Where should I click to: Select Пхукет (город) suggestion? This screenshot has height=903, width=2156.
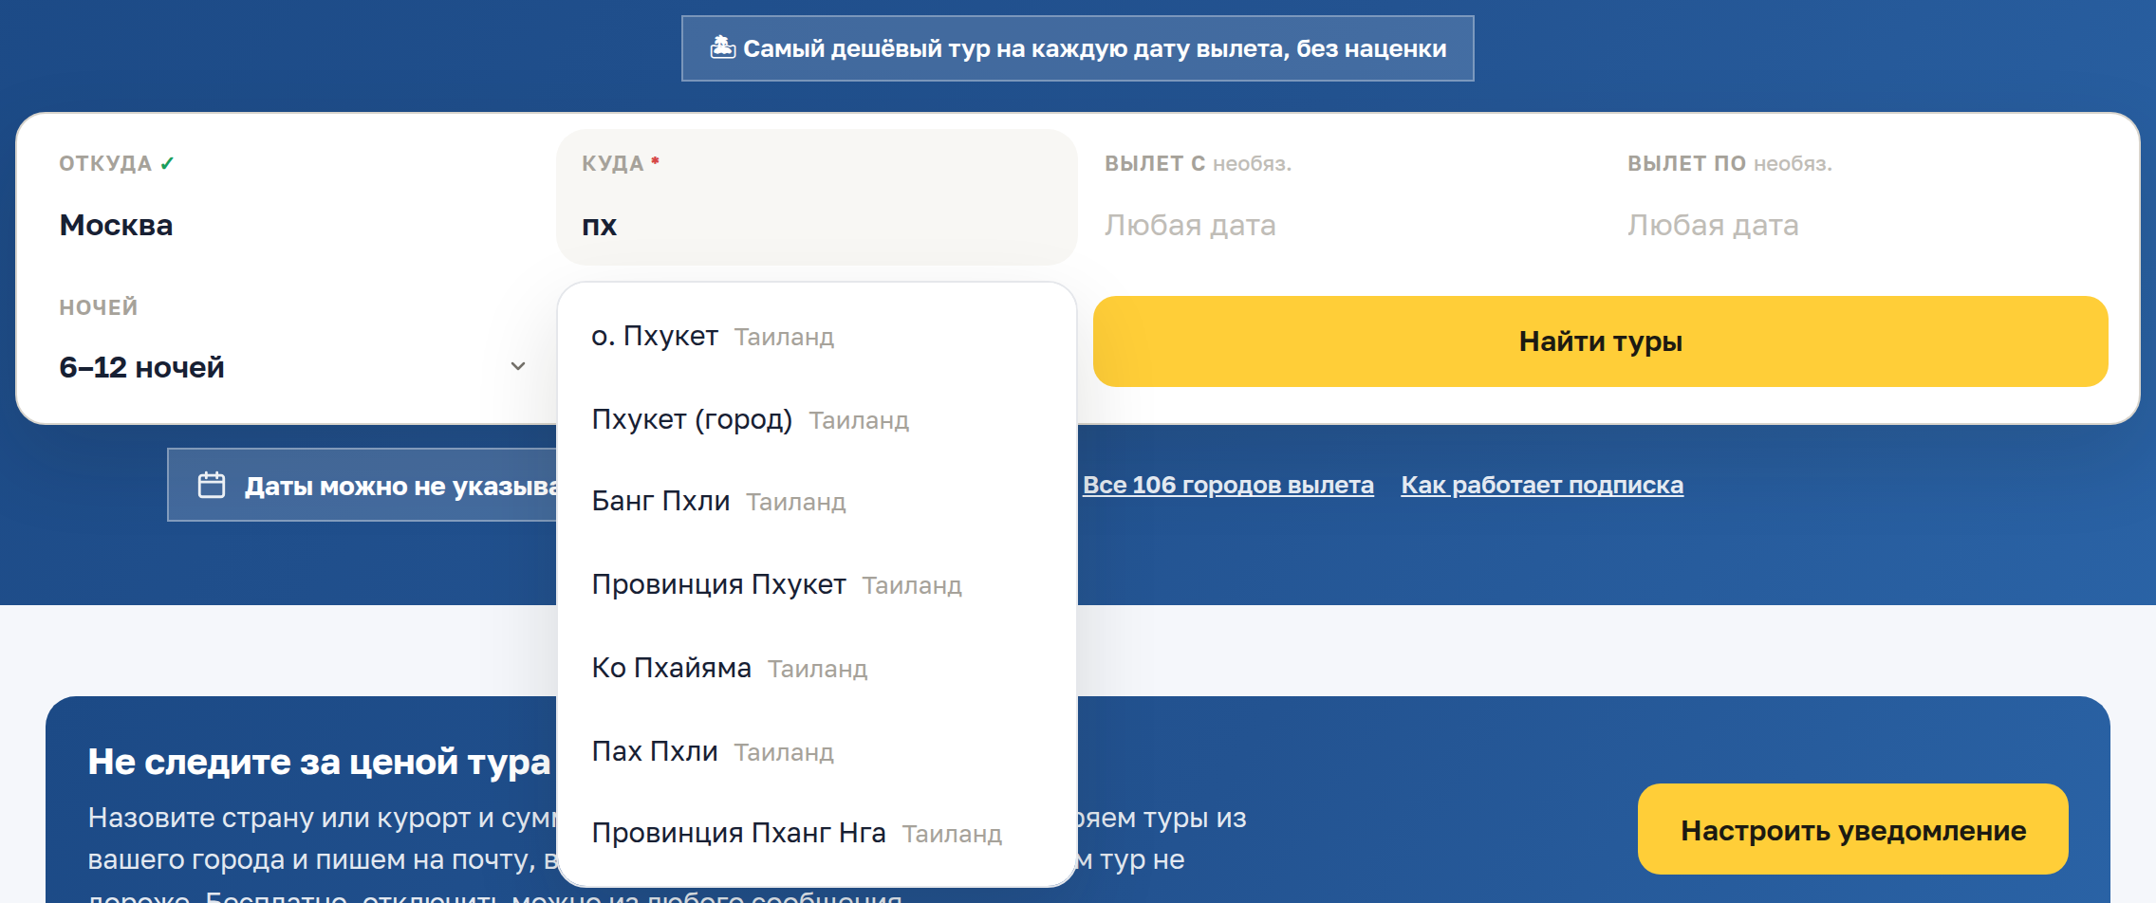pos(816,419)
